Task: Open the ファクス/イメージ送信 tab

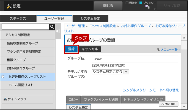Action: (101, 99)
